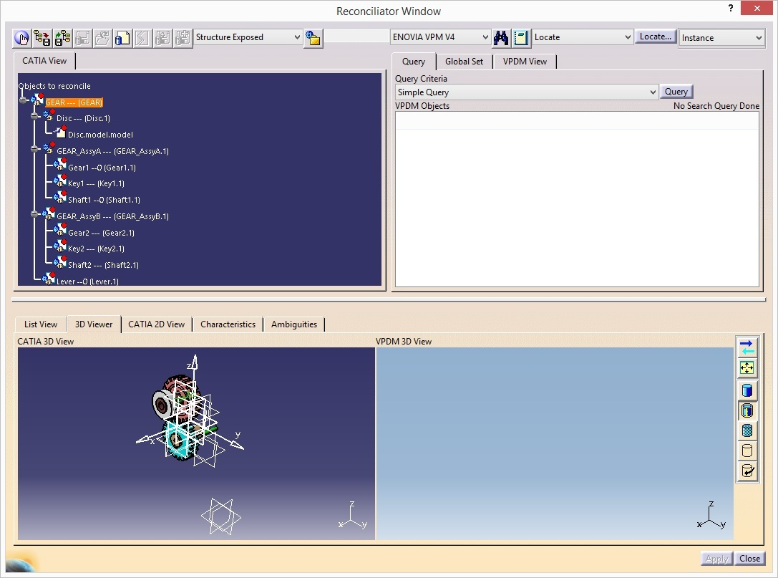Viewport: 778px width, 578px height.
Task: Switch to the Global Set tab
Action: click(x=464, y=62)
